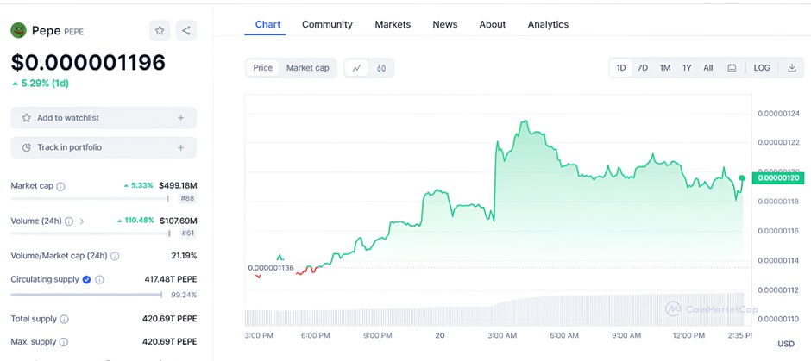Viewport: 811px width, 361px height.
Task: Select the 7D time range
Action: [x=643, y=68]
